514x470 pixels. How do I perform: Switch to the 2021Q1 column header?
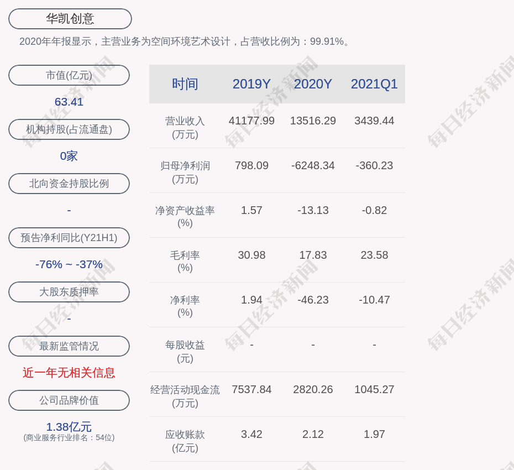coord(374,84)
